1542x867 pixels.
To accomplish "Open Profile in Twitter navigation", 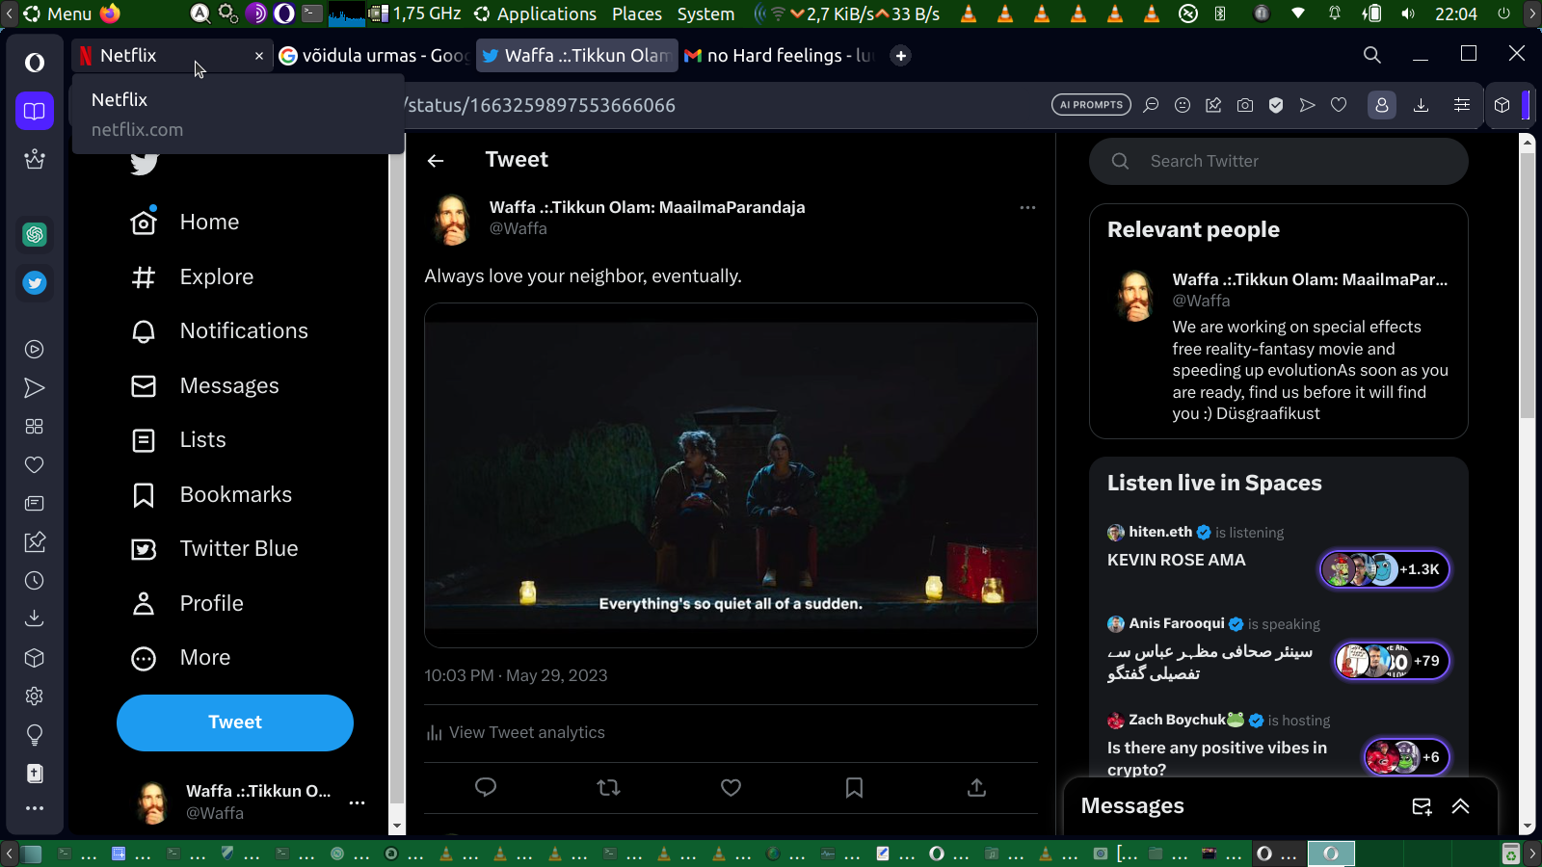I will coord(187,604).
